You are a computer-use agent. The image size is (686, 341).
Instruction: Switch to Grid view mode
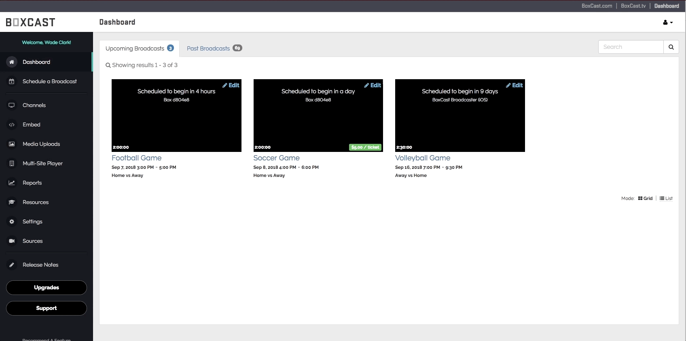click(645, 198)
